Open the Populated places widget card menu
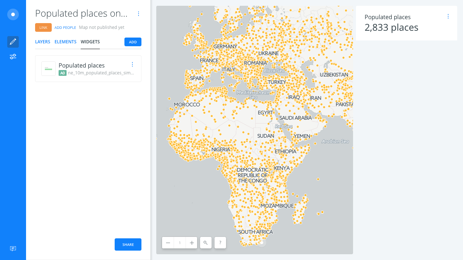Image resolution: width=463 pixels, height=260 pixels. [132, 64]
